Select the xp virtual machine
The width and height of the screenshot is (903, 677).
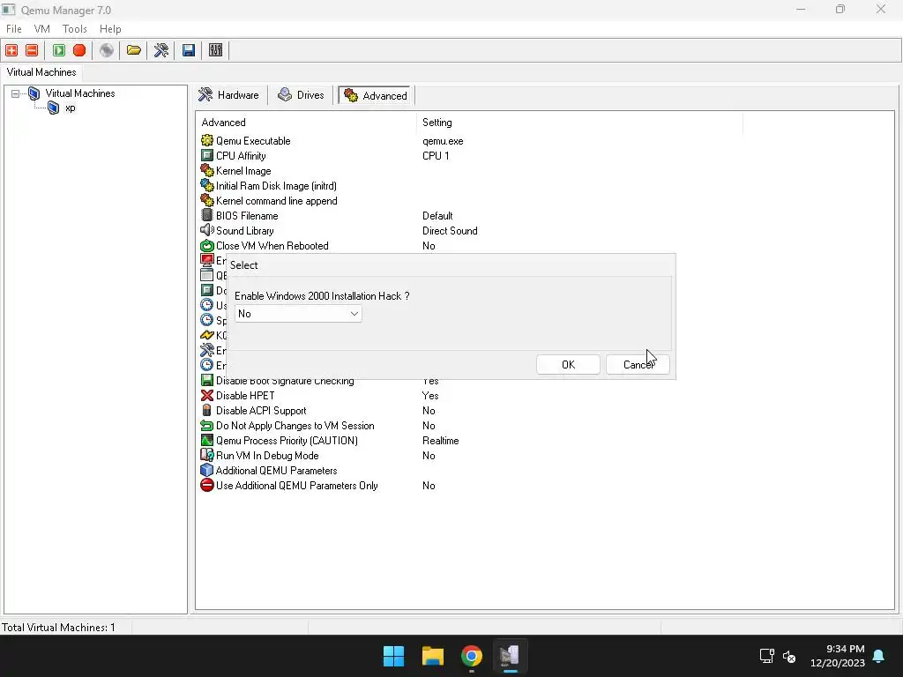[x=70, y=108]
